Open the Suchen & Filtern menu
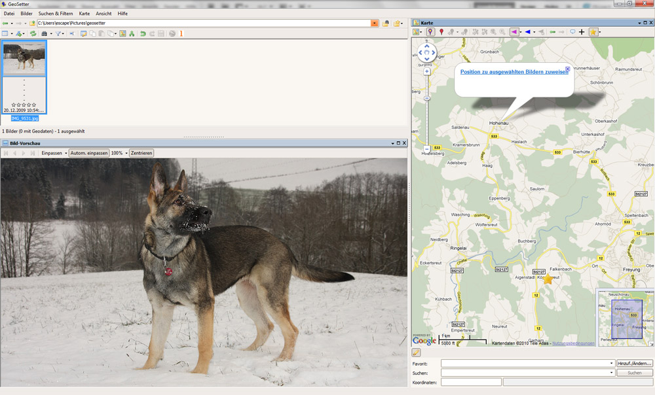Image resolution: width=655 pixels, height=395 pixels. pos(56,14)
